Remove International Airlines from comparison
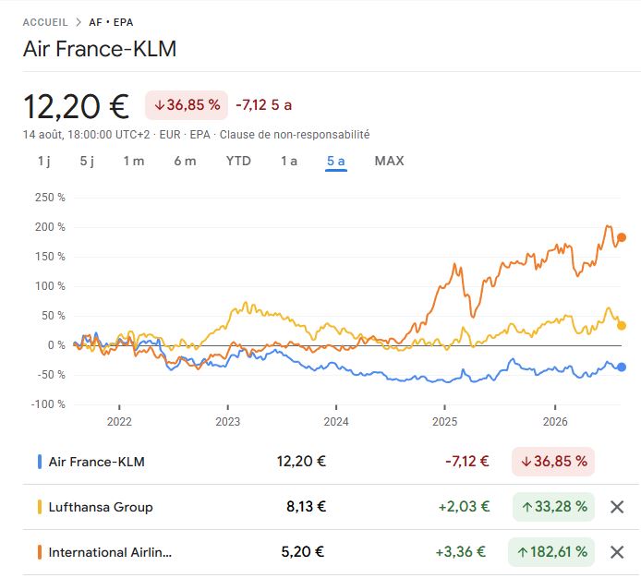 [616, 552]
